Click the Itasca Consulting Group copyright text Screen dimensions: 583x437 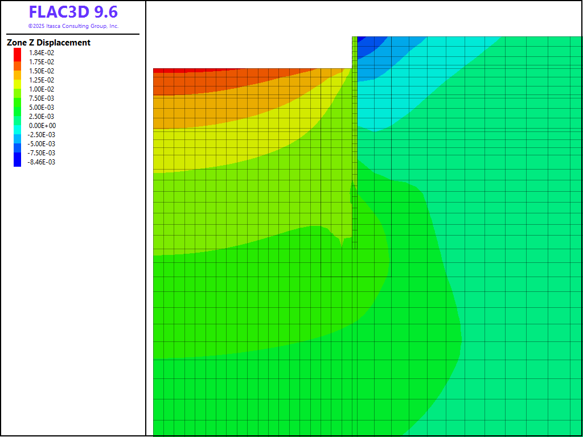(x=73, y=26)
